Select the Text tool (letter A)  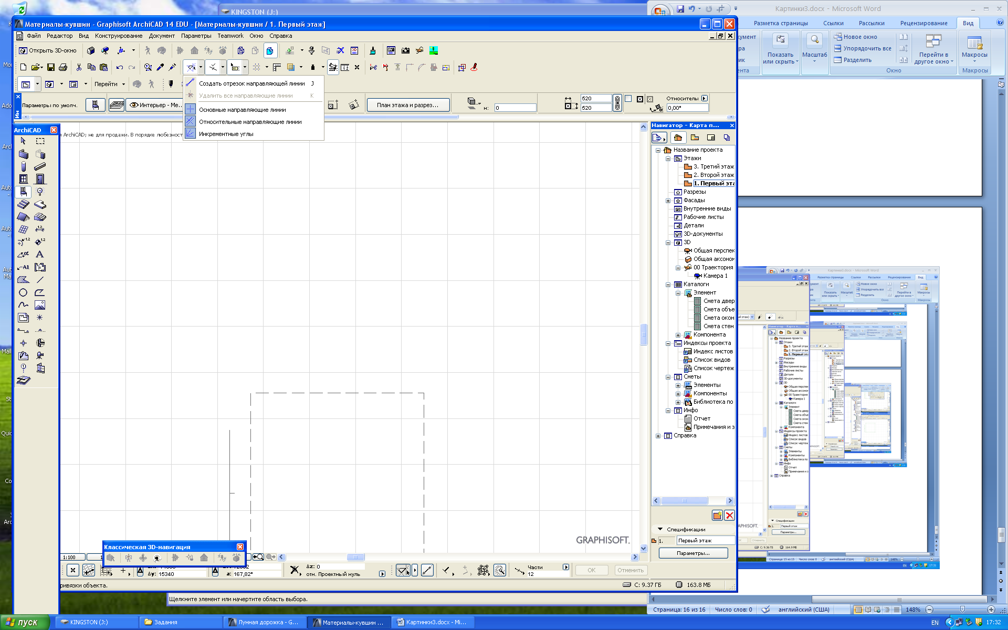(x=40, y=255)
